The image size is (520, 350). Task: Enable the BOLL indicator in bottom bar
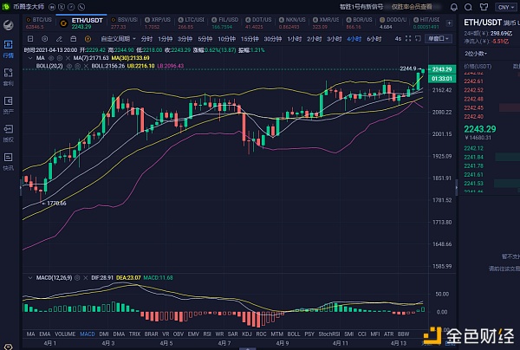293,334
